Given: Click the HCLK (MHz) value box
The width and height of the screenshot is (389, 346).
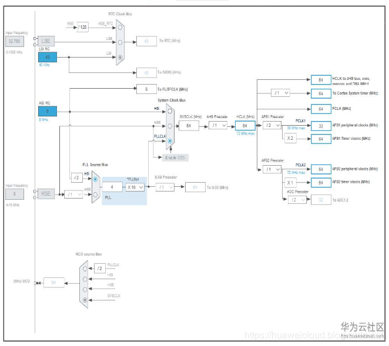Looking at the screenshot, I should tap(245, 126).
